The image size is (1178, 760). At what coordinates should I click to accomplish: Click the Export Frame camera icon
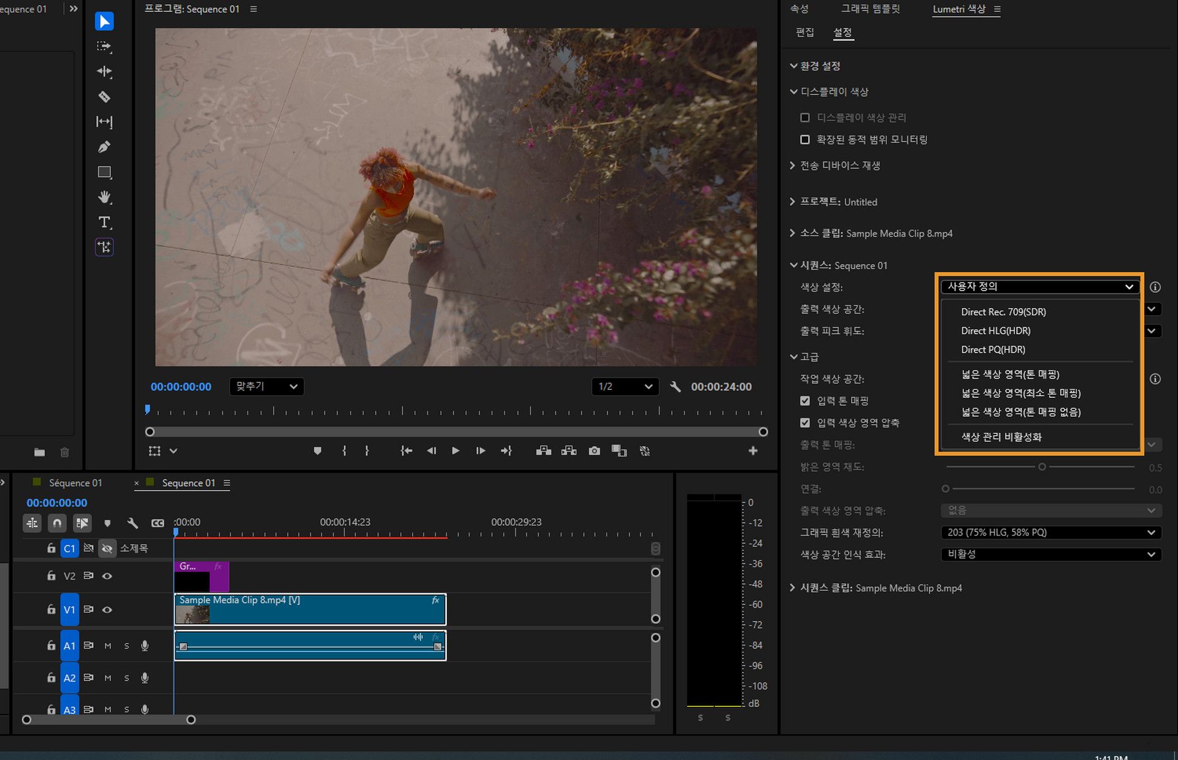(594, 451)
